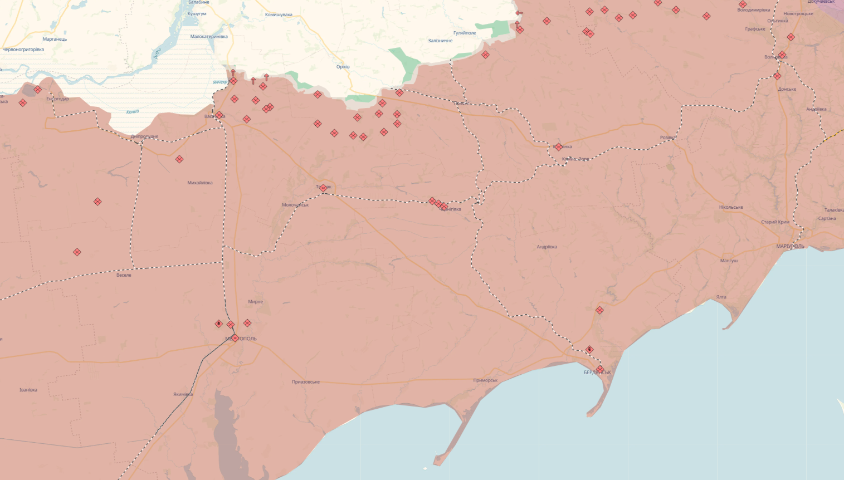Click the unit marker on Kamianka
844x480 pixels.
click(559, 147)
